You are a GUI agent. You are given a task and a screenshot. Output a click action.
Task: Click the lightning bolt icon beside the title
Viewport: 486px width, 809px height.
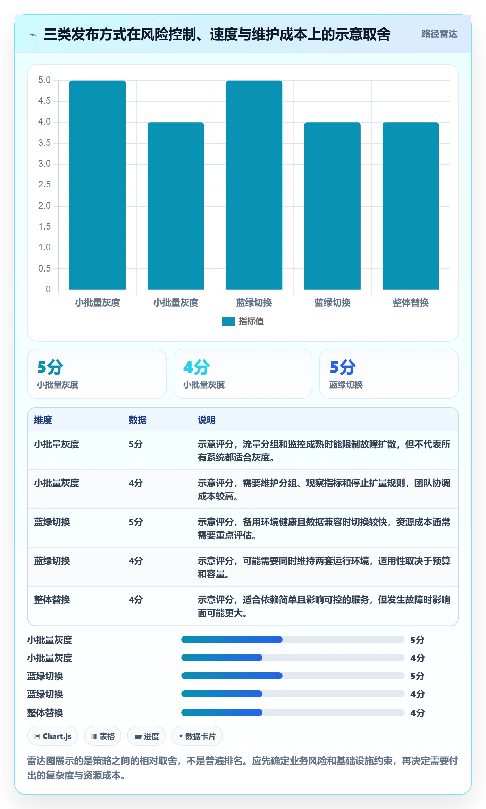33,35
